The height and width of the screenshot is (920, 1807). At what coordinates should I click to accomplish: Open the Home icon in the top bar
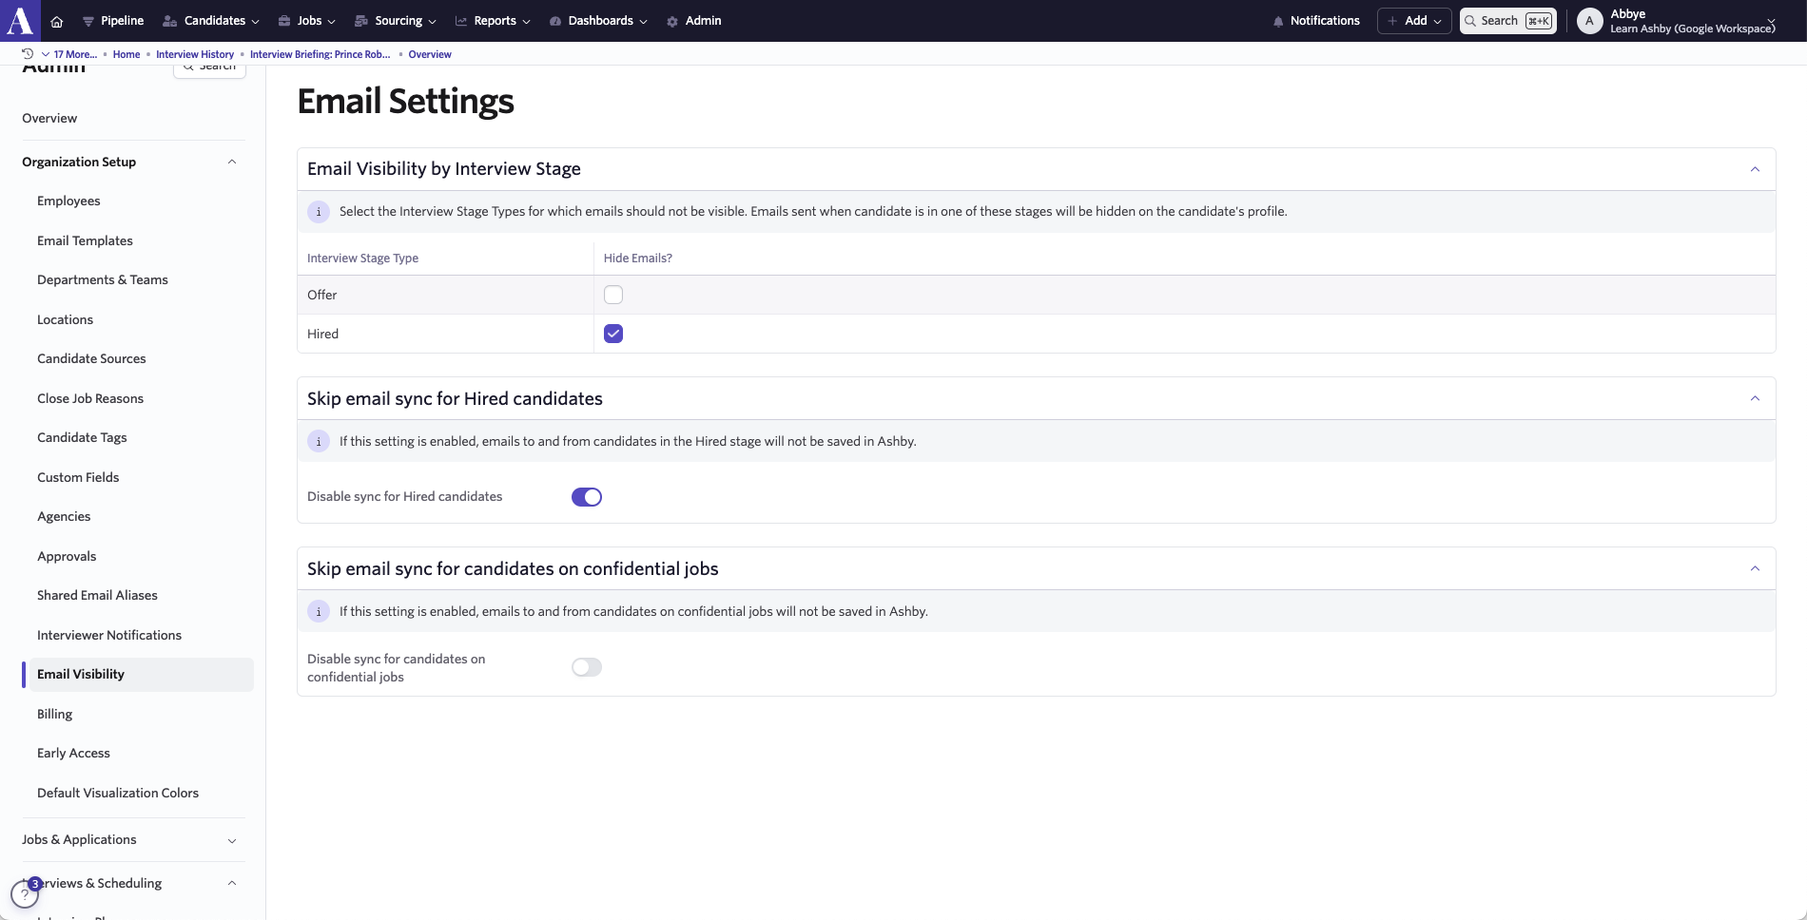tap(57, 21)
